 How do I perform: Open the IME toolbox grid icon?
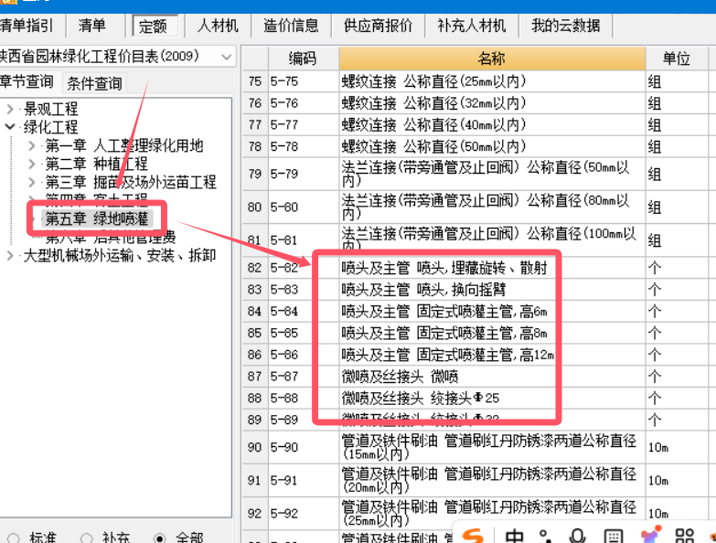point(685,536)
